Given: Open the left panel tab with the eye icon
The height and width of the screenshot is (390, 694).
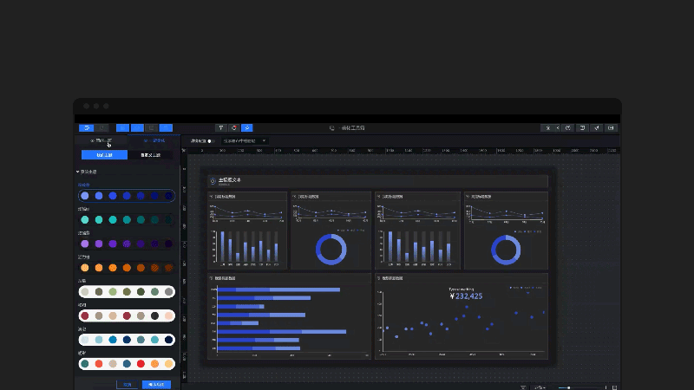Looking at the screenshot, I should 101,140.
